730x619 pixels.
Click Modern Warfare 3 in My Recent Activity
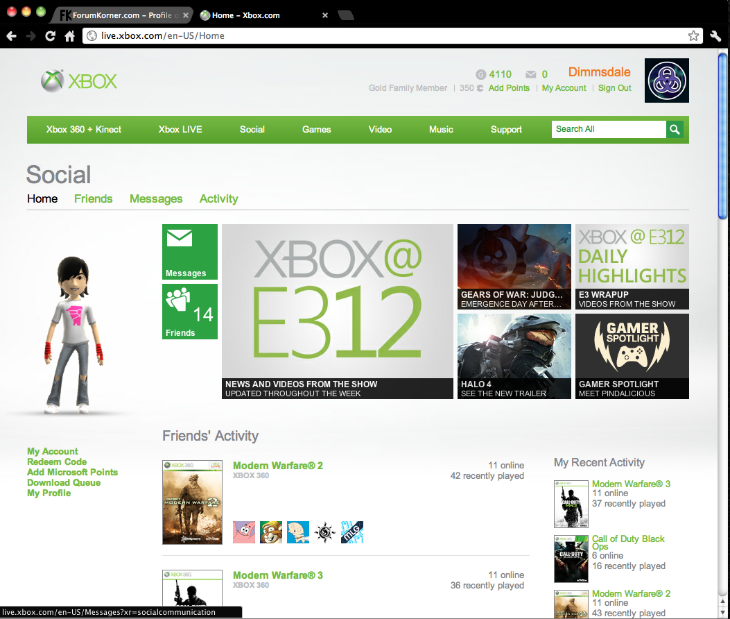pos(632,484)
